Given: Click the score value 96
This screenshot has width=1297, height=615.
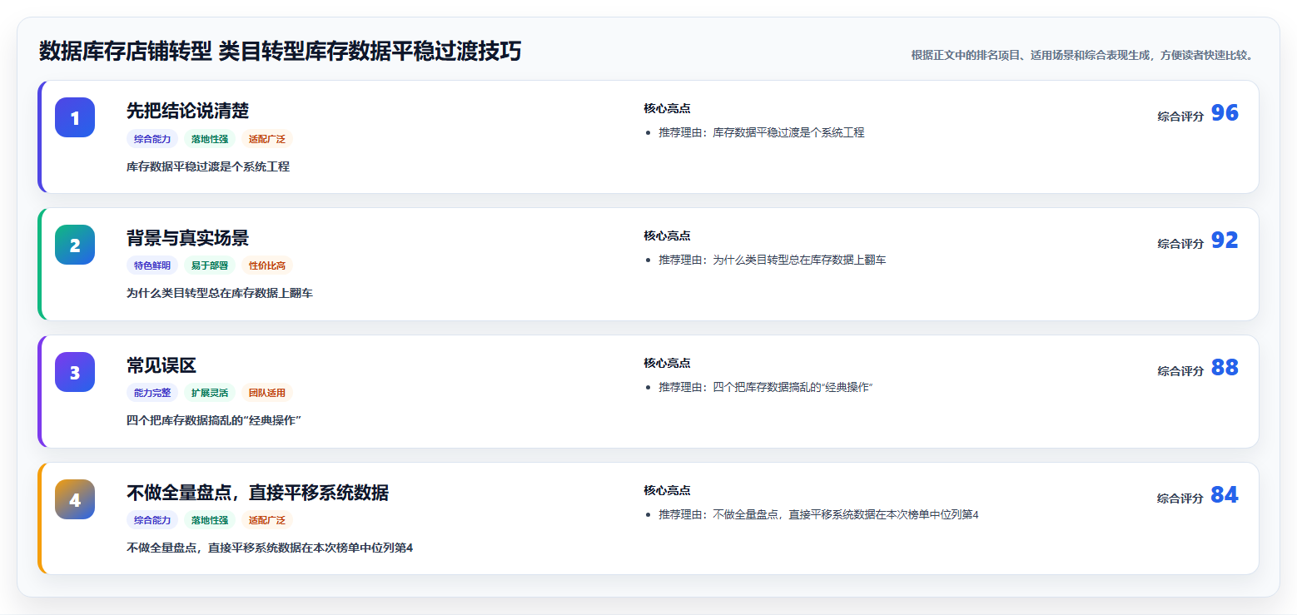Looking at the screenshot, I should click(x=1225, y=113).
